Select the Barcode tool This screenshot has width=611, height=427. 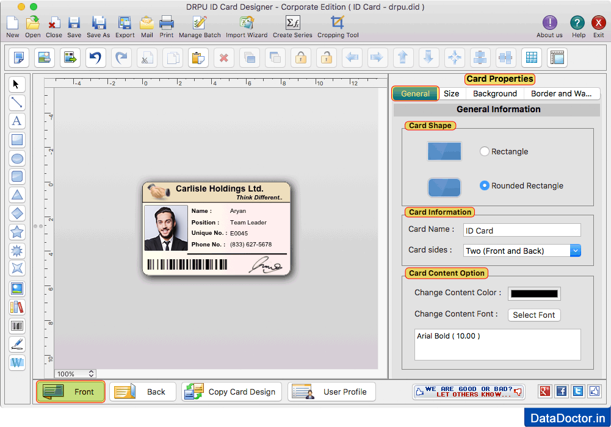coord(16,326)
